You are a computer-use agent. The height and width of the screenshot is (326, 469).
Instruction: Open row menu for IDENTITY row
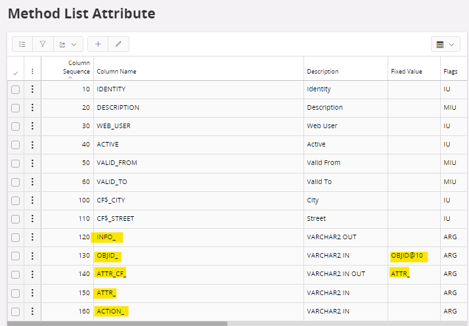[32, 89]
